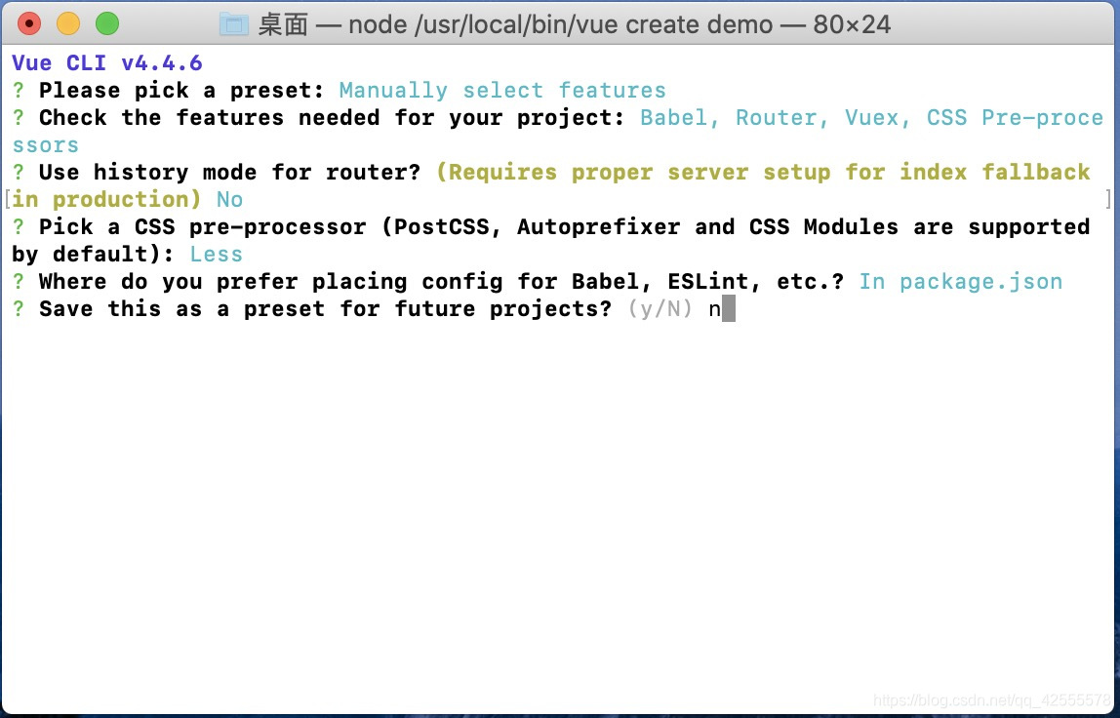Click the 'Less' pre-processor answer
The width and height of the screenshot is (1120, 718).
216,255
